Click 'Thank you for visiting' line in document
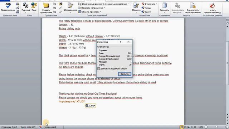Viewport: 229px width, 129px height. (88, 94)
